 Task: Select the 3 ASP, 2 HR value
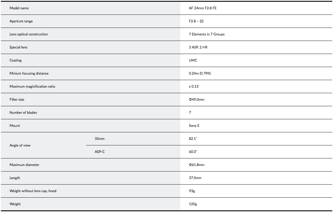(198, 47)
